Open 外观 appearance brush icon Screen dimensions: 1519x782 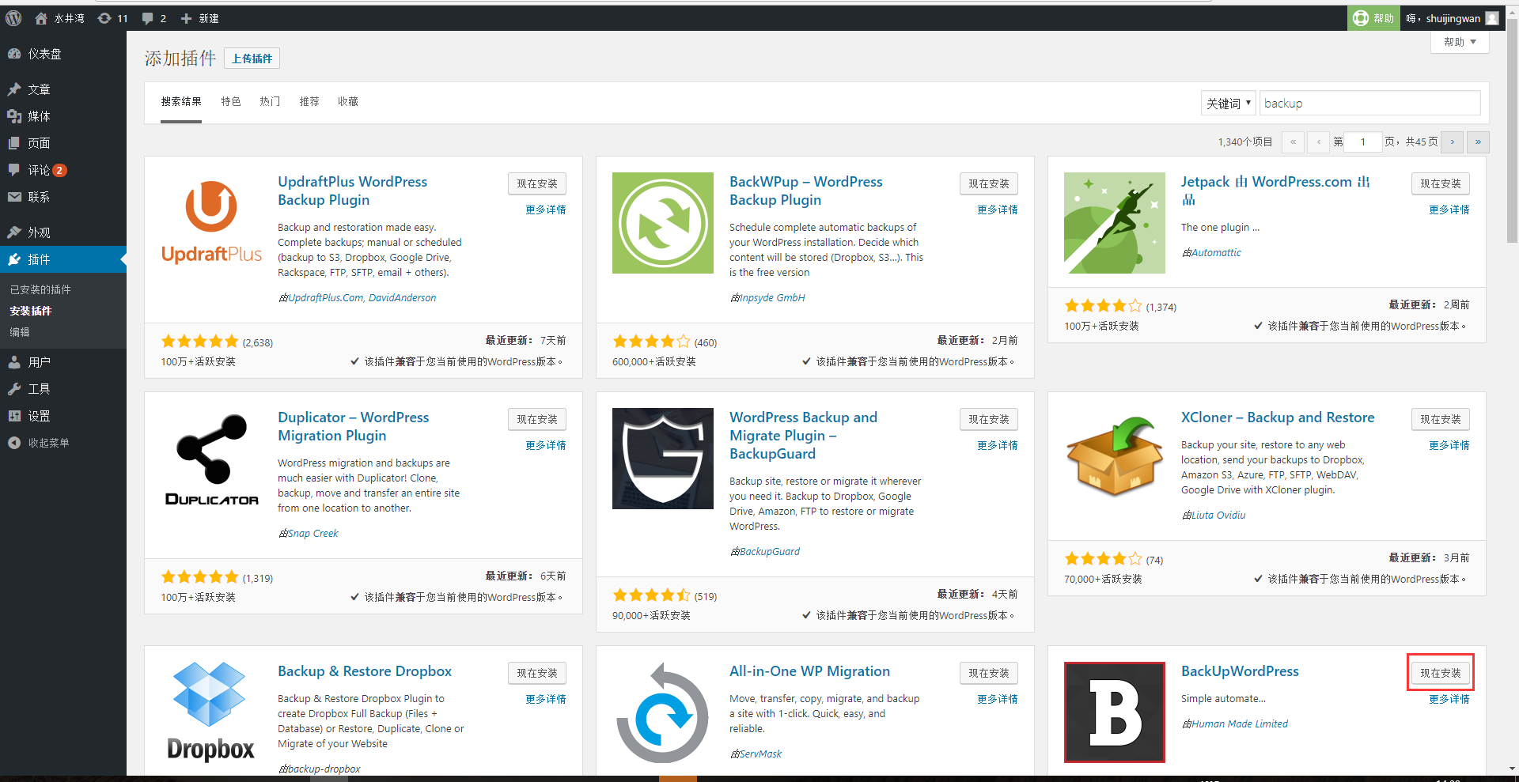pyautogui.click(x=14, y=232)
